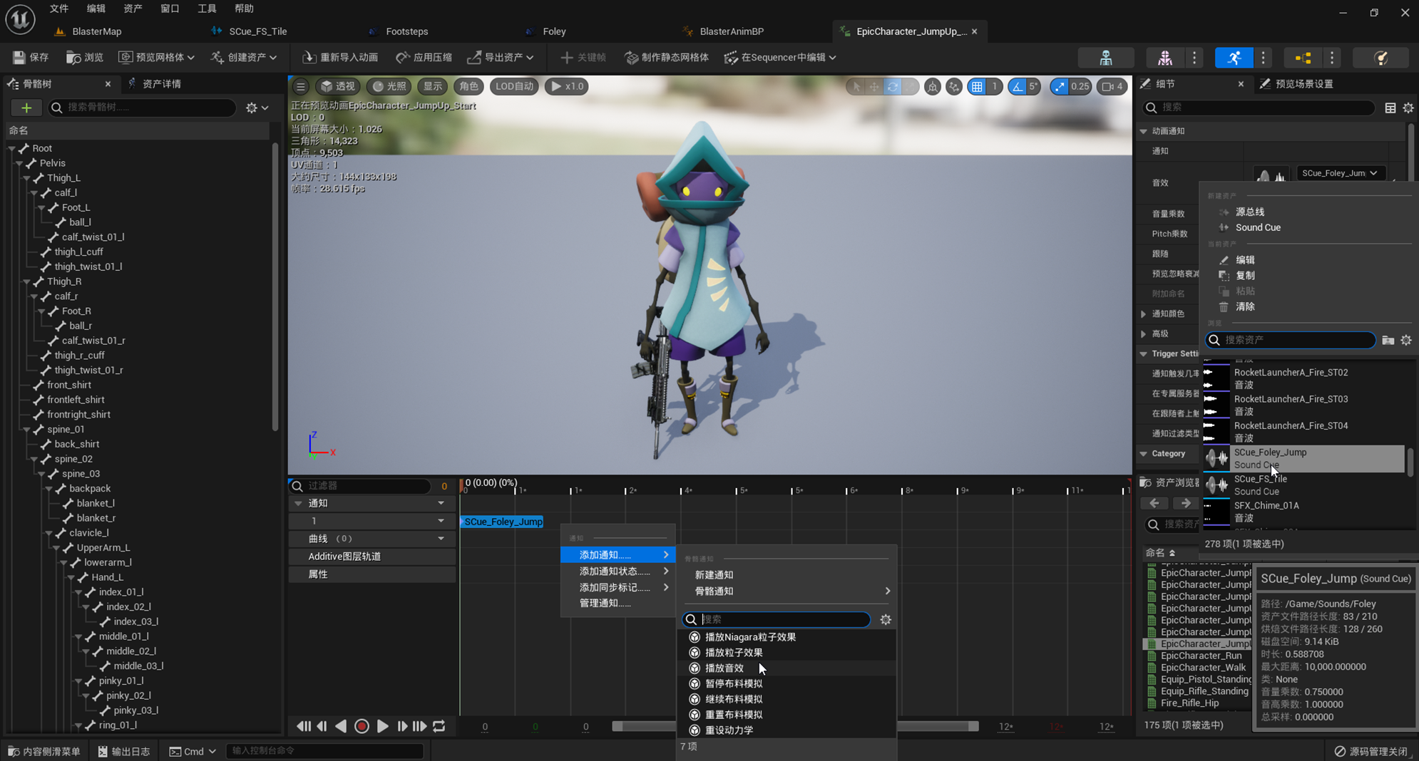Click the record button in timeline
This screenshot has width=1419, height=761.
[x=362, y=726]
